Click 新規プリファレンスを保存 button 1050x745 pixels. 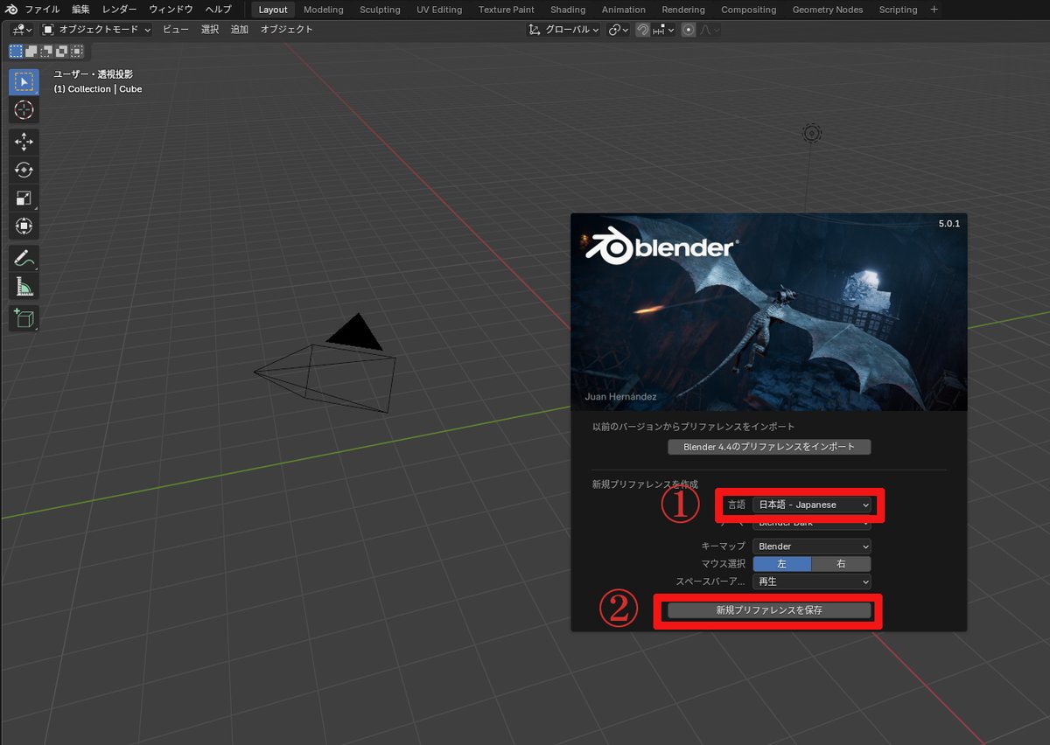point(769,610)
